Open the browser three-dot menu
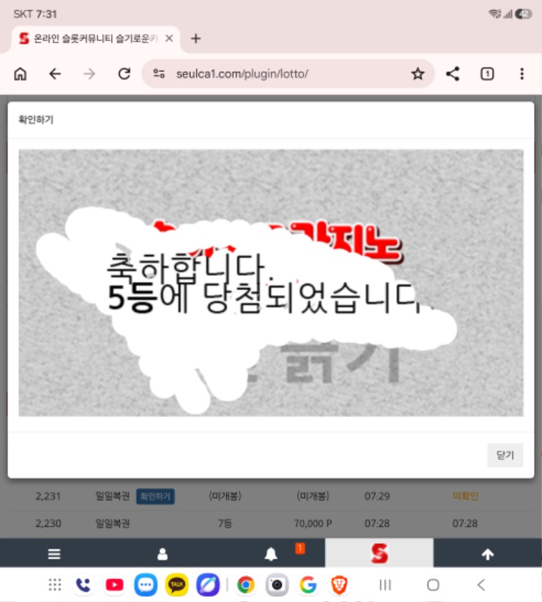 pos(522,74)
